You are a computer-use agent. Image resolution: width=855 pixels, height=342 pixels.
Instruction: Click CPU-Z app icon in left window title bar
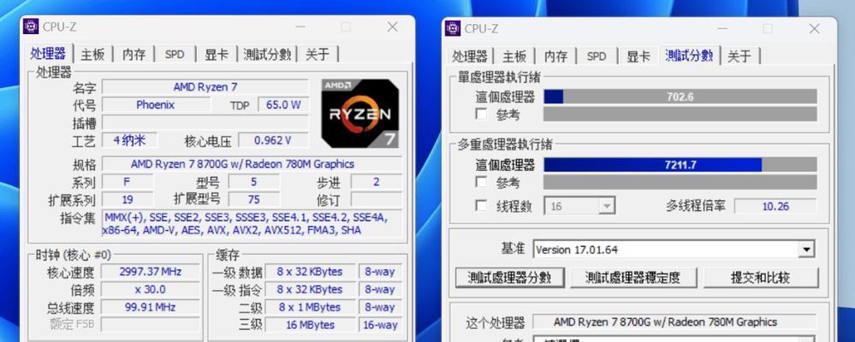31,27
